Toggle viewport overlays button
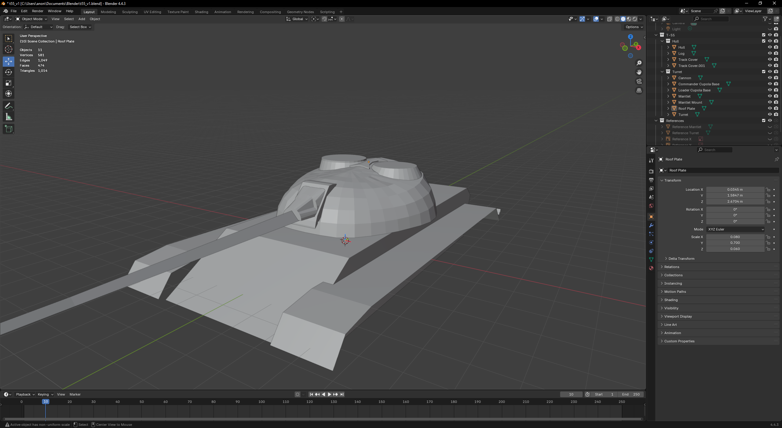Screen dimensions: 782x428 [596, 19]
